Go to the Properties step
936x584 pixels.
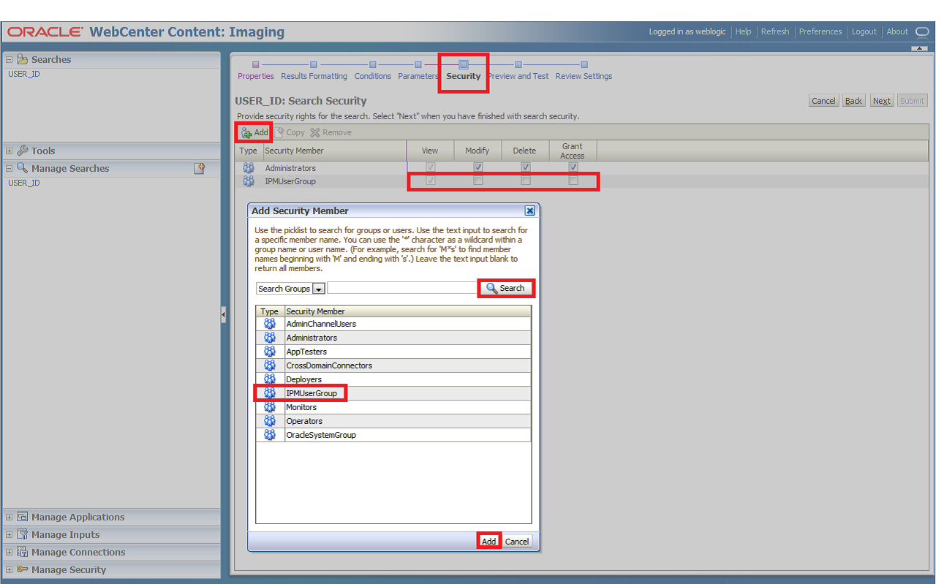tap(256, 76)
